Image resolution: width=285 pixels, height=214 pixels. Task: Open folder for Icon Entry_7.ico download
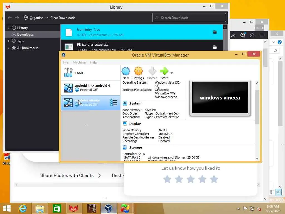click(215, 32)
